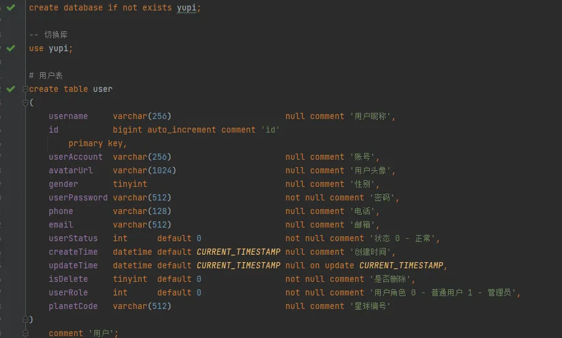Collapse fold marker beside the opening parenthesis
The height and width of the screenshot is (338, 562).
click(25, 102)
